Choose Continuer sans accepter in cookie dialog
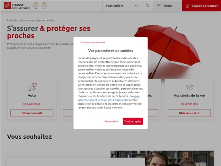 click(x=93, y=42)
